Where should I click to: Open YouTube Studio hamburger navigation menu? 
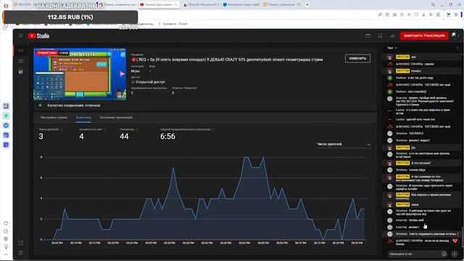(21, 36)
